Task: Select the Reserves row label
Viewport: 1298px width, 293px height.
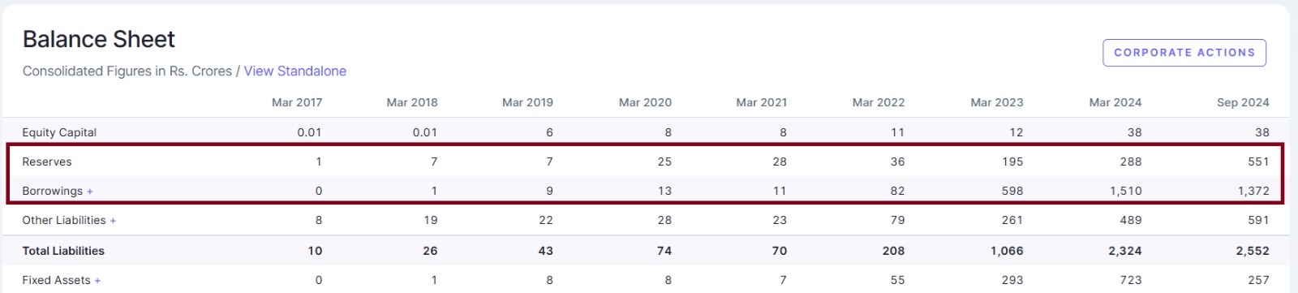Action: pyautogui.click(x=47, y=162)
